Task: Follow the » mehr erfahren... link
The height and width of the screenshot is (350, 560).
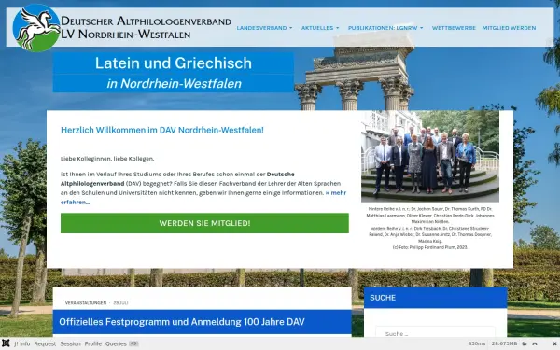Action: (203, 198)
